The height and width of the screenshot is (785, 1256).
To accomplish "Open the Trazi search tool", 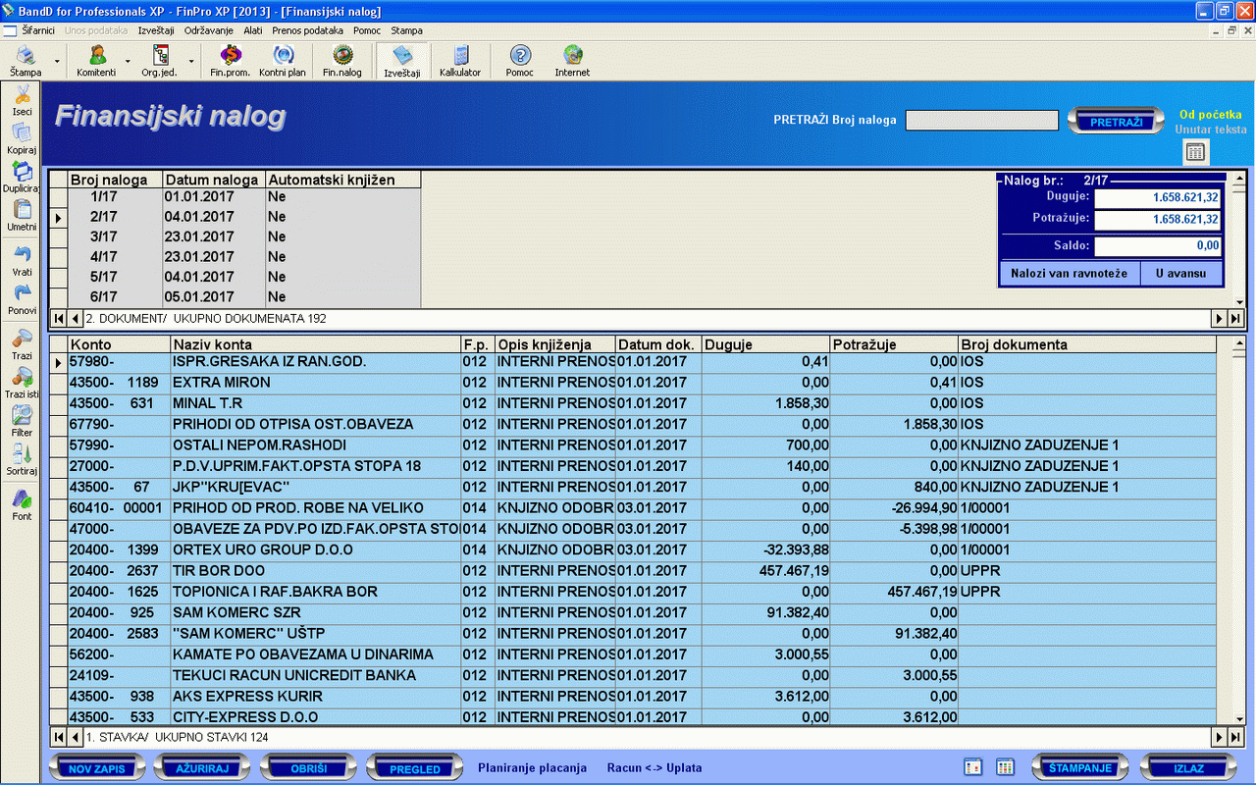I will pyautogui.click(x=22, y=344).
